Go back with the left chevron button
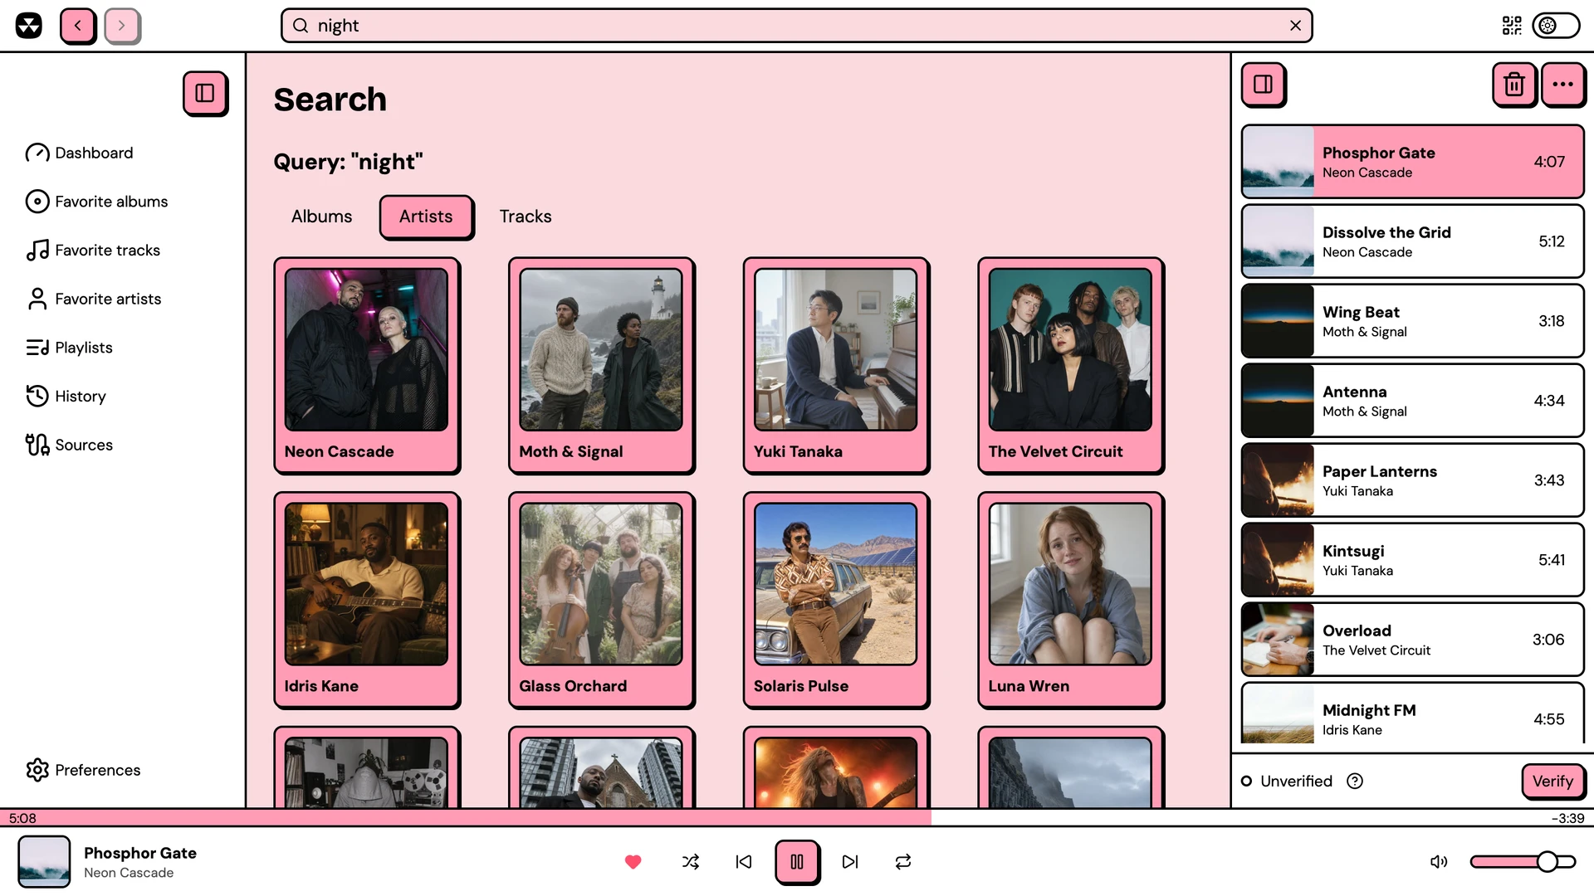Screen dimensions: 1594x896 (x=78, y=26)
